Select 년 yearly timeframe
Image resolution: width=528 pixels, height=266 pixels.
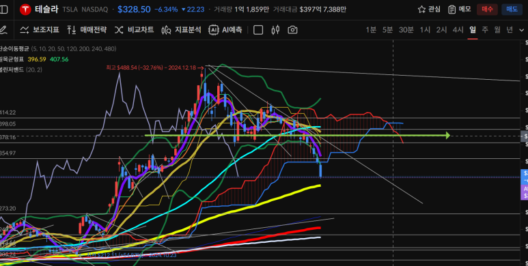click(510, 30)
